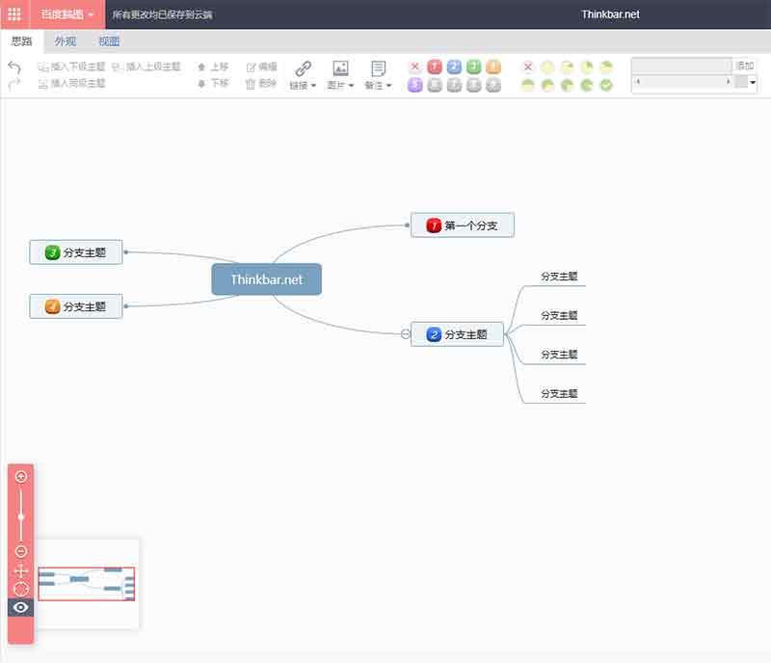The width and height of the screenshot is (771, 663).
Task: Set priority 8 with gray toolbar icon
Action: (474, 85)
